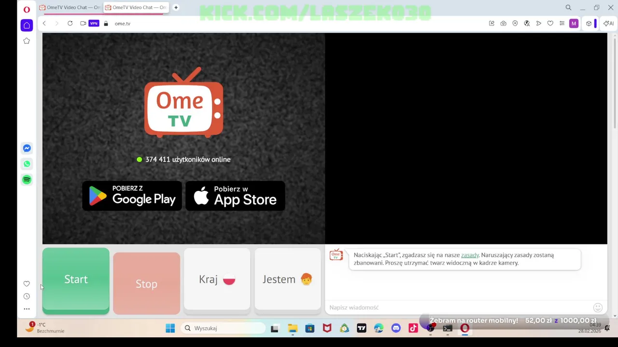This screenshot has height=347, width=618.
Task: Open the tab search magnifier
Action: (568, 7)
